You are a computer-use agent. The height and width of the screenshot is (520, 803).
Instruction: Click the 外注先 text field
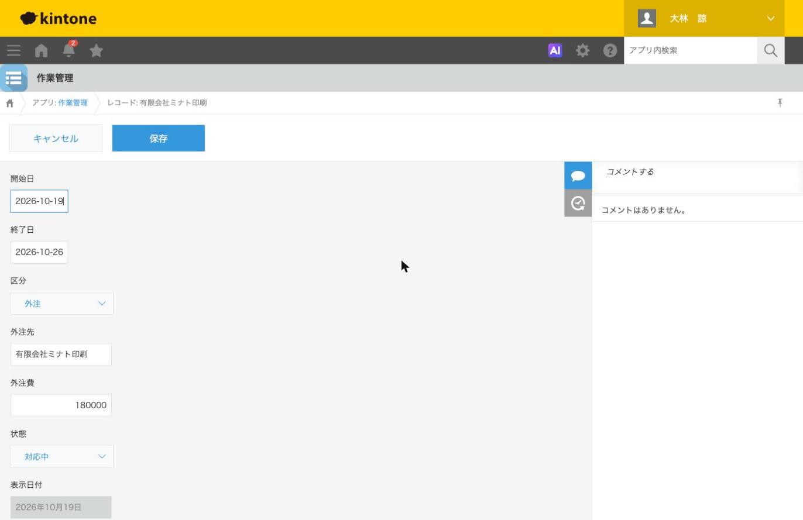tap(61, 354)
